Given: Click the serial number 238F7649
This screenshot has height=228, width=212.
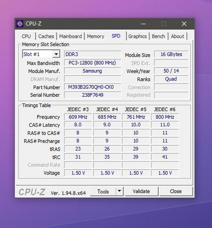Looking at the screenshot, I should (93, 95).
